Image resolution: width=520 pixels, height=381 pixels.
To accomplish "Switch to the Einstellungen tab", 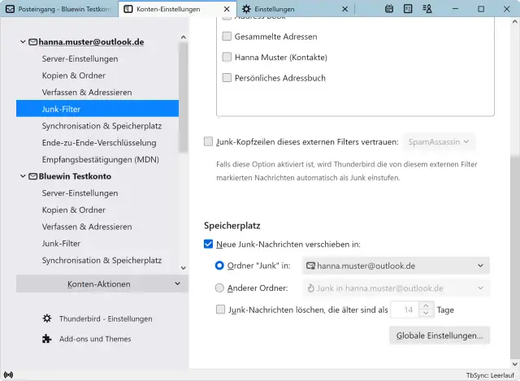I will [x=295, y=9].
